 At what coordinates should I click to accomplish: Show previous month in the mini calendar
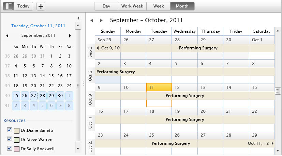point(7,35)
